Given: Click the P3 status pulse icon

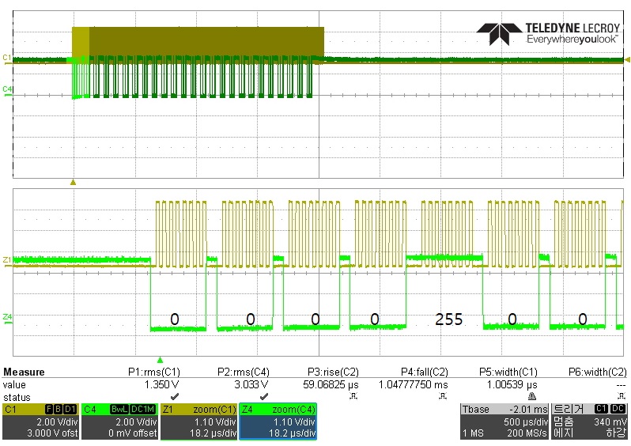Looking at the screenshot, I should [353, 397].
